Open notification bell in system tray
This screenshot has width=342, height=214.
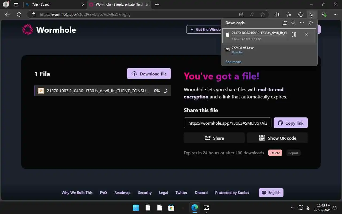click(x=335, y=208)
